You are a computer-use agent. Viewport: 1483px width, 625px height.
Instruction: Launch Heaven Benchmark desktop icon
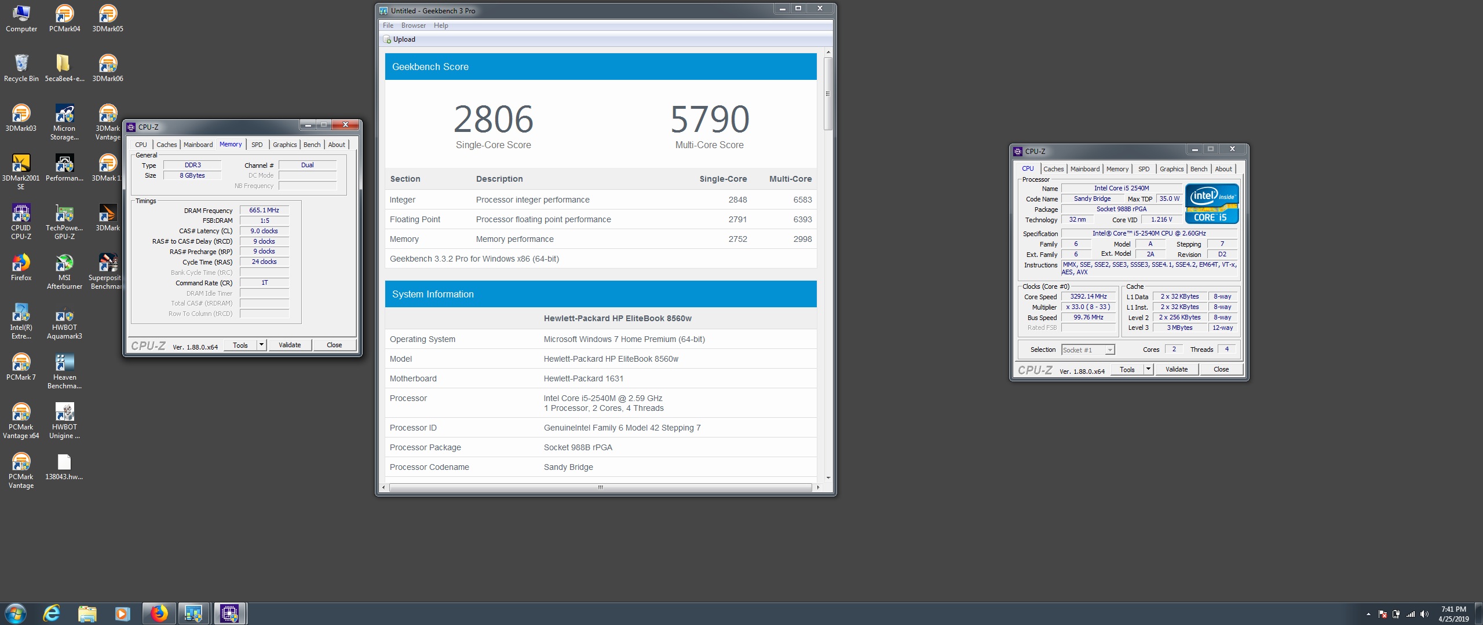click(x=64, y=371)
